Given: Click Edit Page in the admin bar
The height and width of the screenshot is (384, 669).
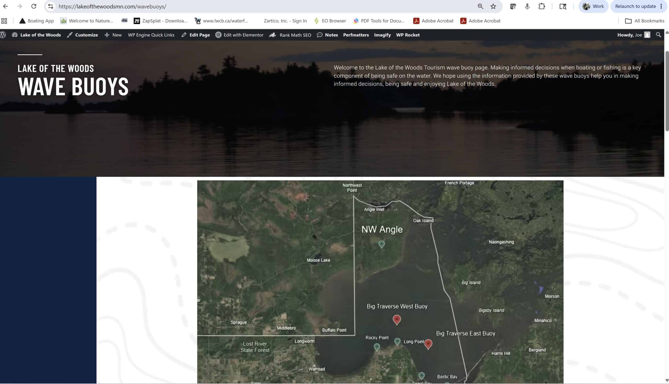Looking at the screenshot, I should [x=196, y=35].
